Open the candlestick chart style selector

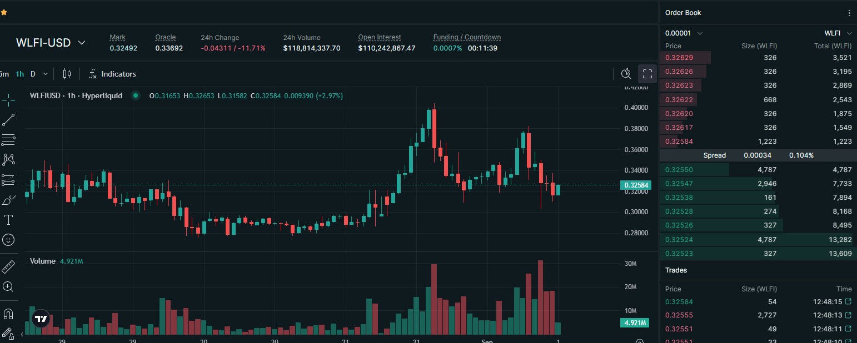coord(67,74)
